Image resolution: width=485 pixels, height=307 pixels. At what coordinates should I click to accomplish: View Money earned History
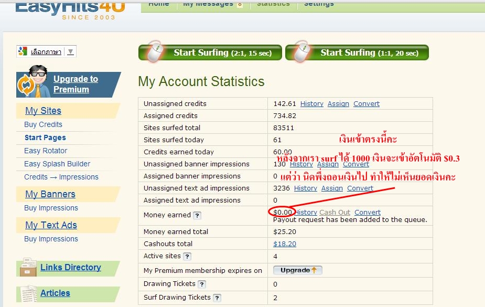pos(306,213)
